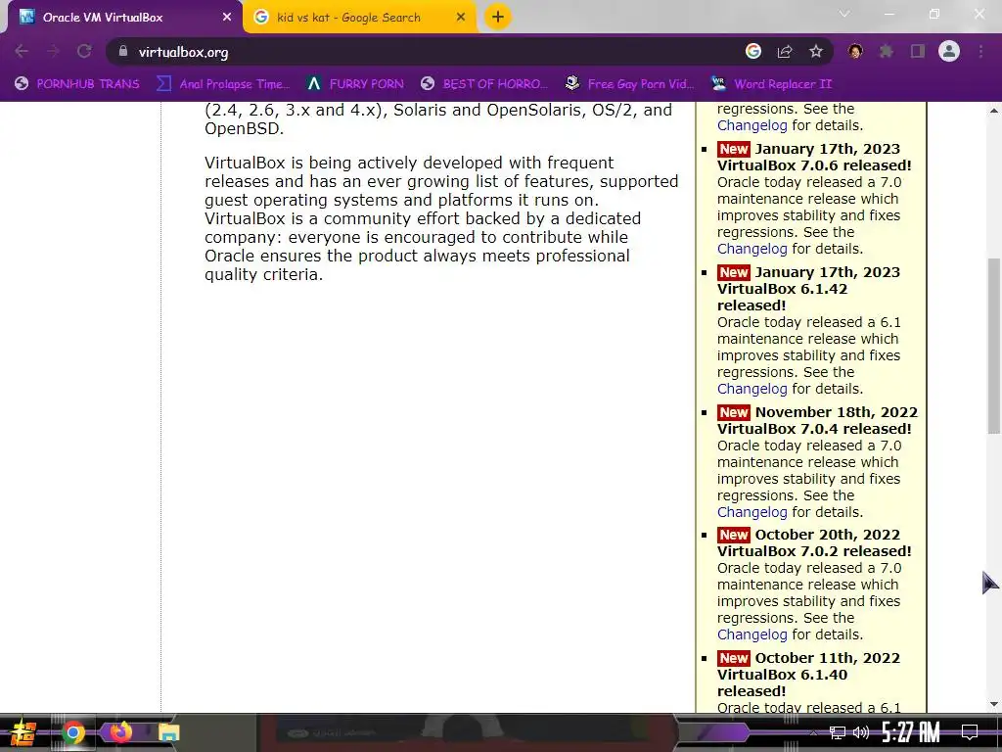Reload the virtualbox.org page

click(84, 51)
